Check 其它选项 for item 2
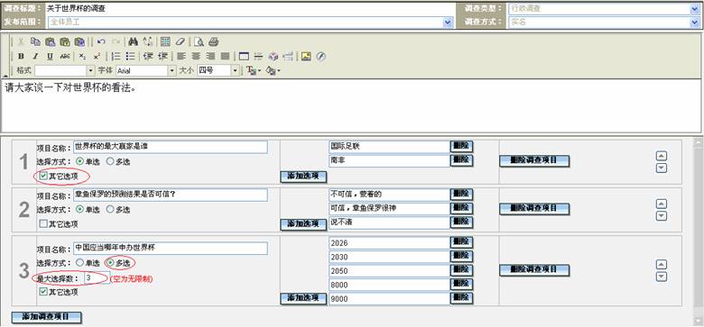 (x=43, y=223)
